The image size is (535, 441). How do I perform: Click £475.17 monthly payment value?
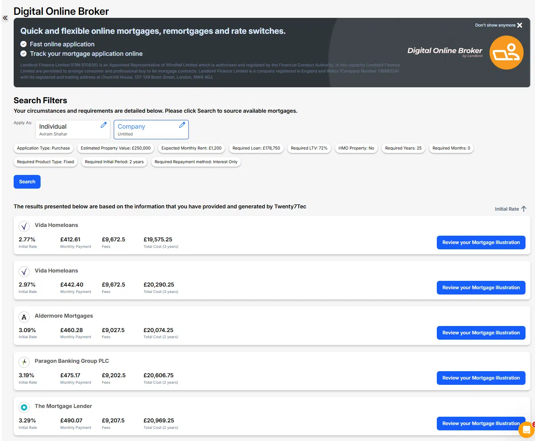70,375
